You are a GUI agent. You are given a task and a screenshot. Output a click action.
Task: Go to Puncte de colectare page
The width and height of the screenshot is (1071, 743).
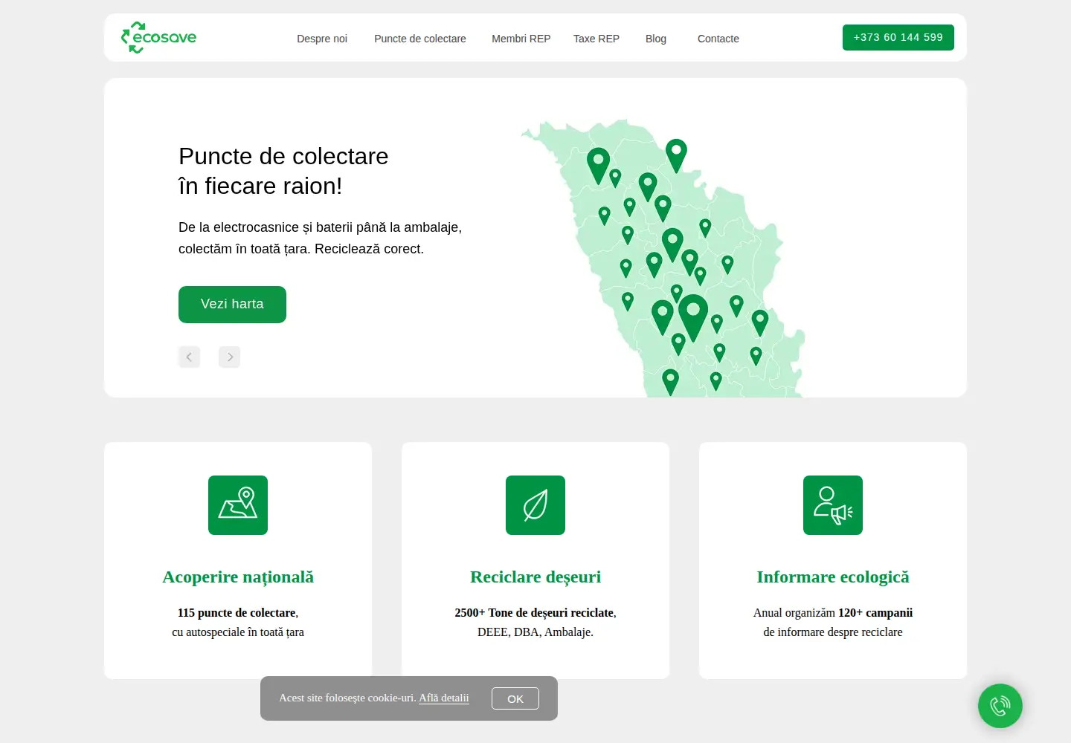(420, 39)
